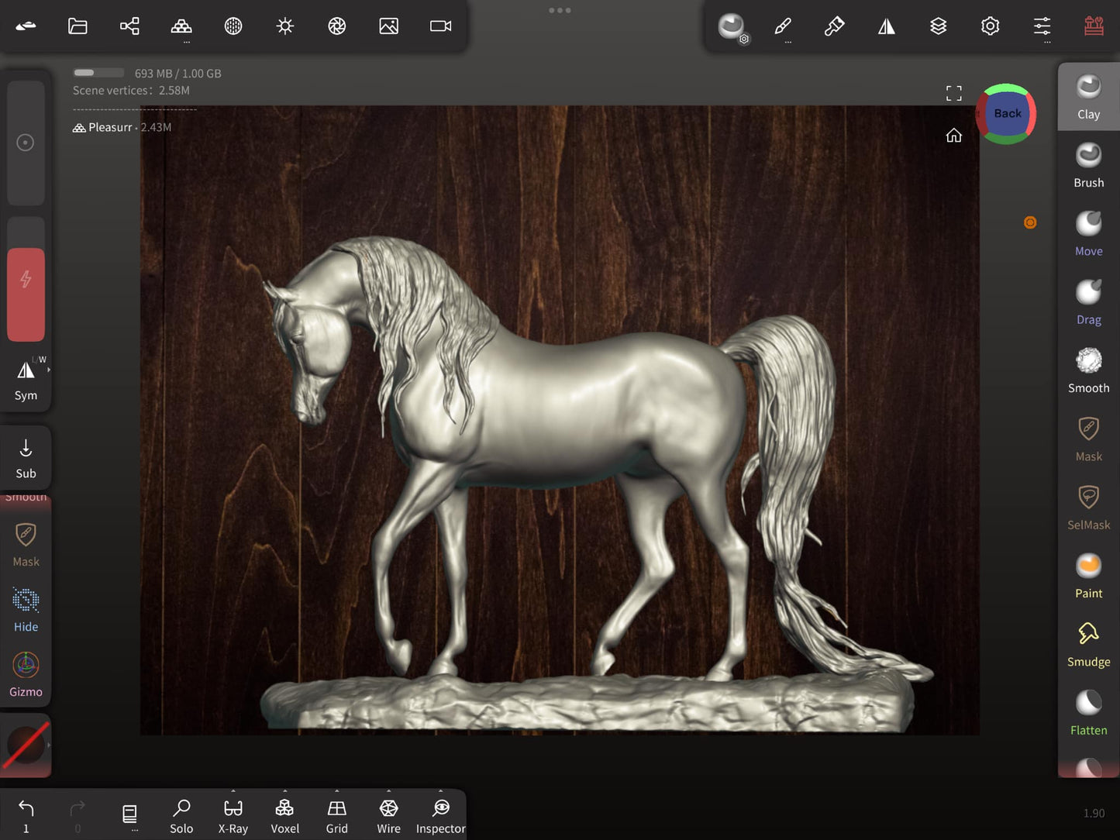Expand the material swatch side arrow
Image resolution: width=1120 pixels, height=840 pixels.
[49, 745]
